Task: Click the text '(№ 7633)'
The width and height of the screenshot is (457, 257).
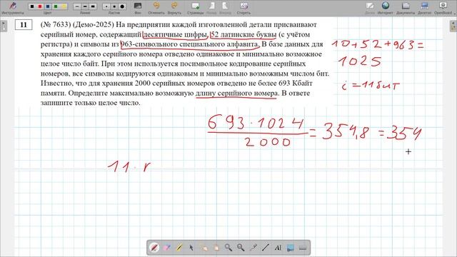Action: (x=56, y=24)
